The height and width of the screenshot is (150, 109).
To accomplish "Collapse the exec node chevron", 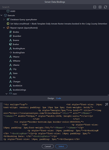I will (x=7, y=94).
